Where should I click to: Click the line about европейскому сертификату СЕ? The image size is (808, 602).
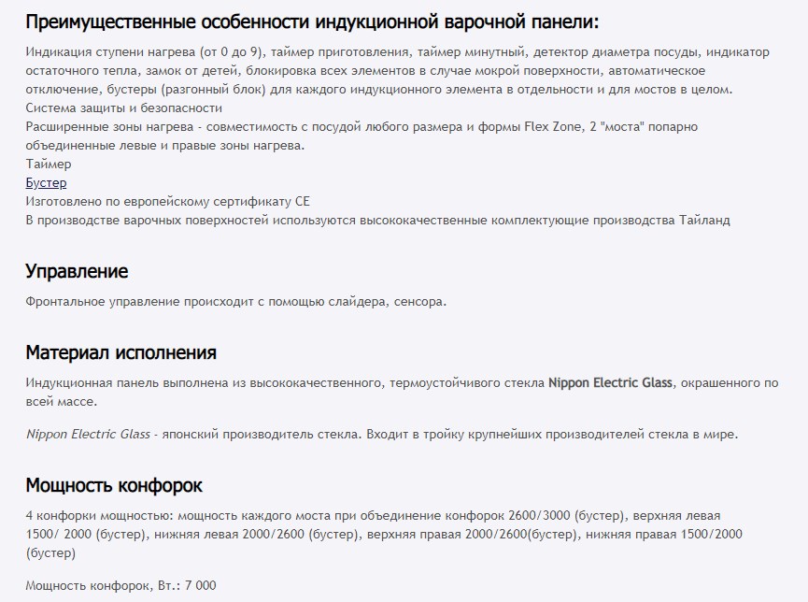click(164, 202)
